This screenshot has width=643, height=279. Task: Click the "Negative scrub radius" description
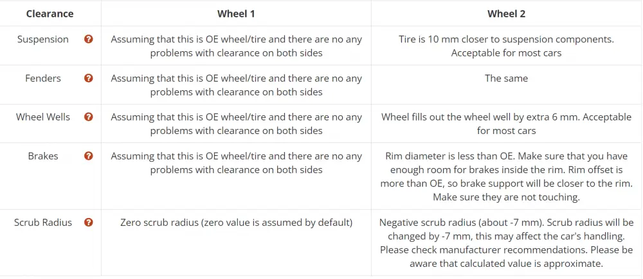[506, 242]
